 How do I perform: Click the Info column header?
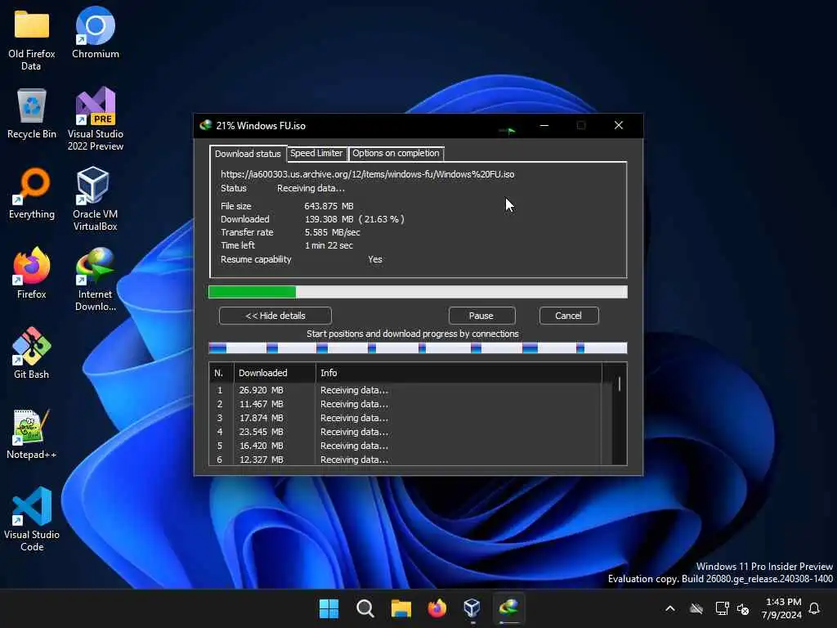point(459,373)
